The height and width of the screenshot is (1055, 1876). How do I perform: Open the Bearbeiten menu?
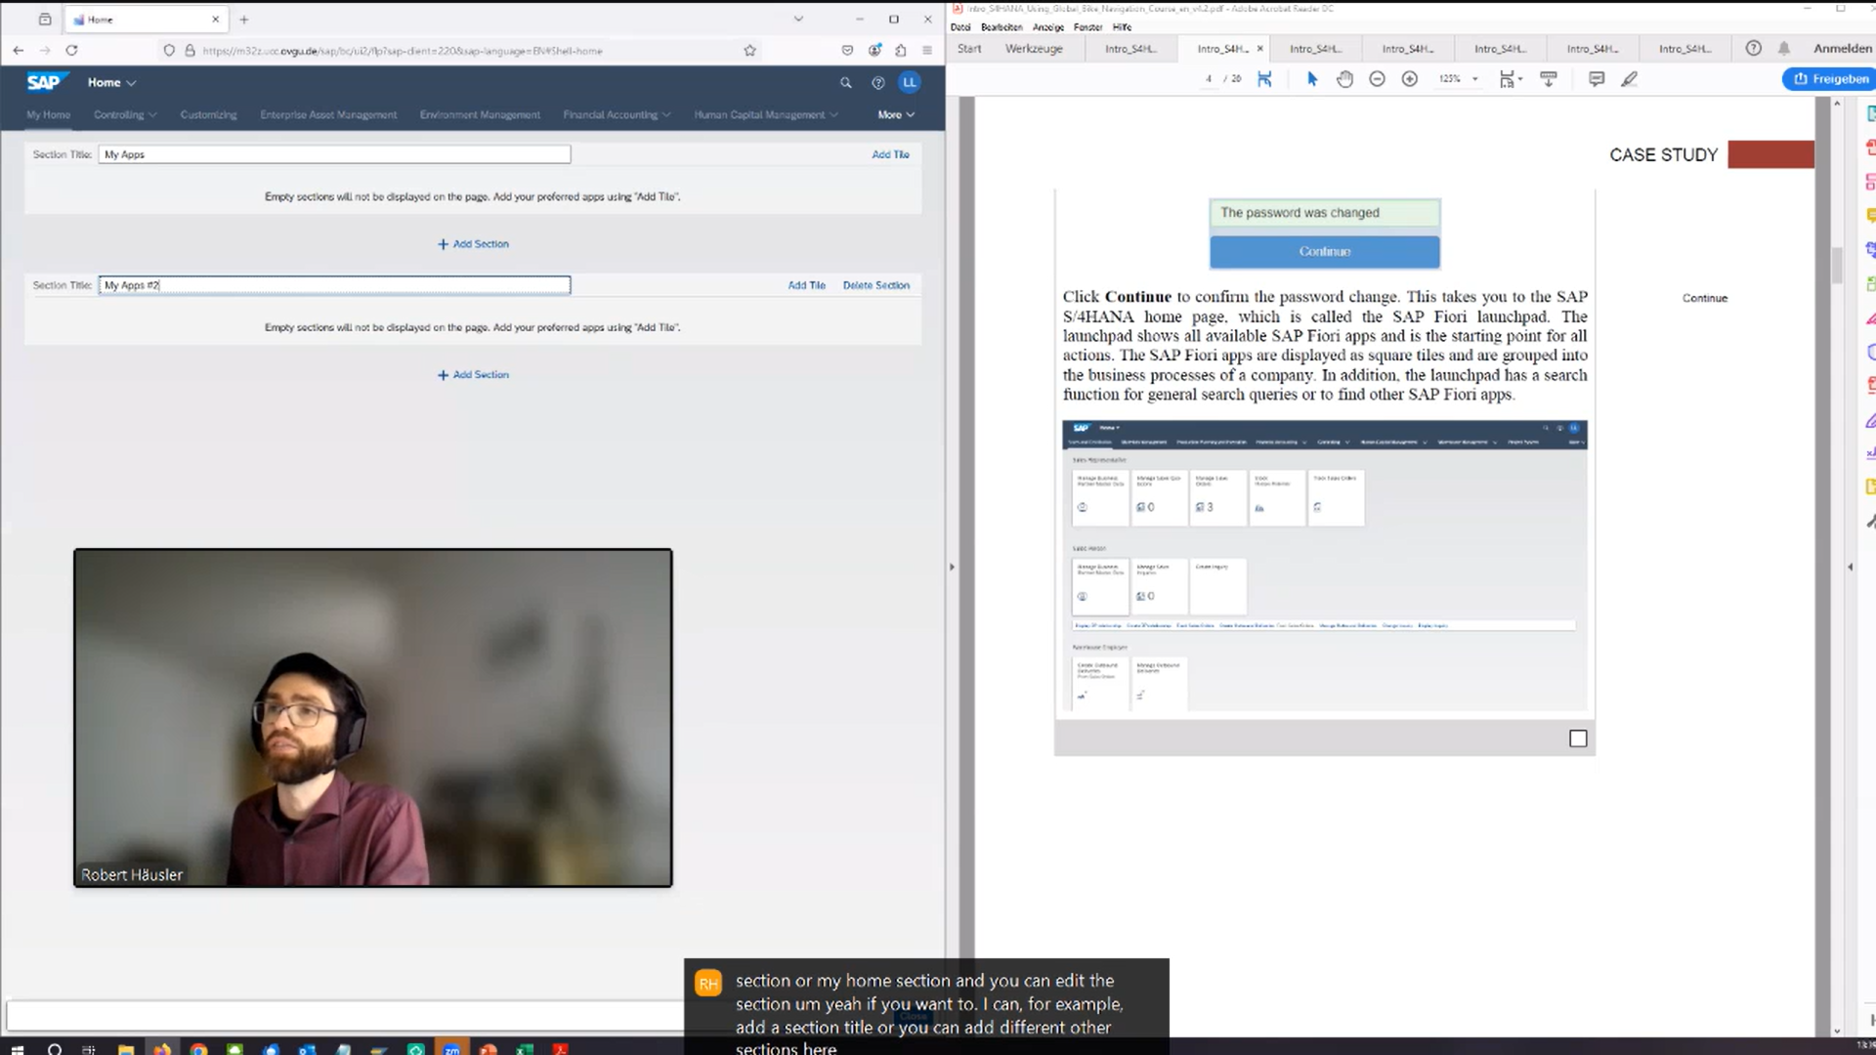[x=1002, y=27]
